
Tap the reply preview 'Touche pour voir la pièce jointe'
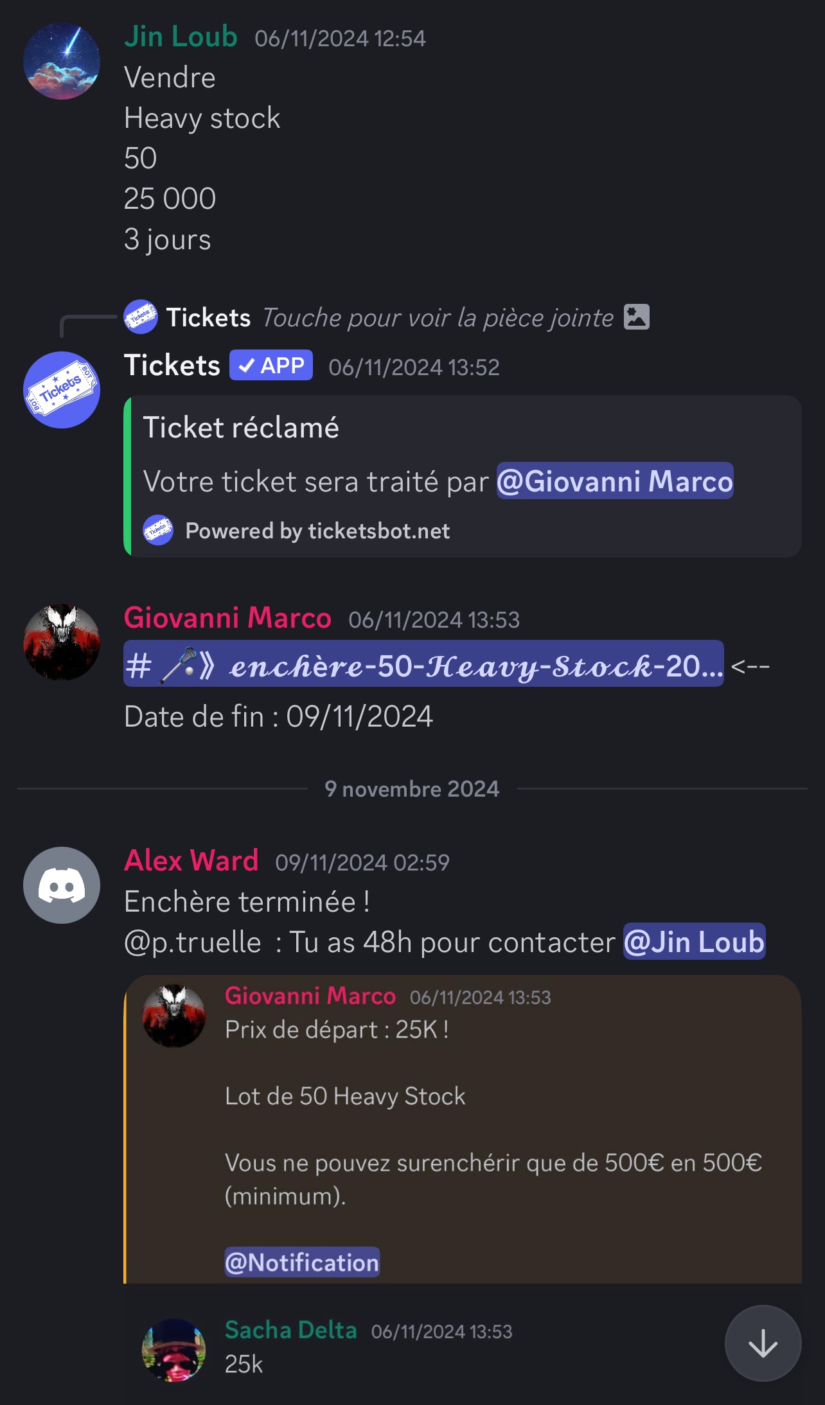click(x=438, y=317)
